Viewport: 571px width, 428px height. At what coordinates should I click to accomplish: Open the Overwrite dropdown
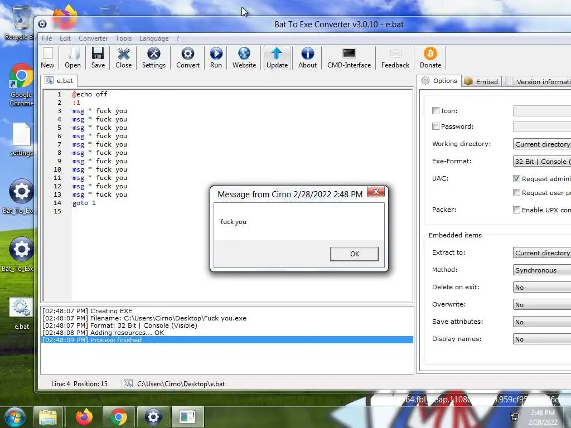pyautogui.click(x=542, y=305)
